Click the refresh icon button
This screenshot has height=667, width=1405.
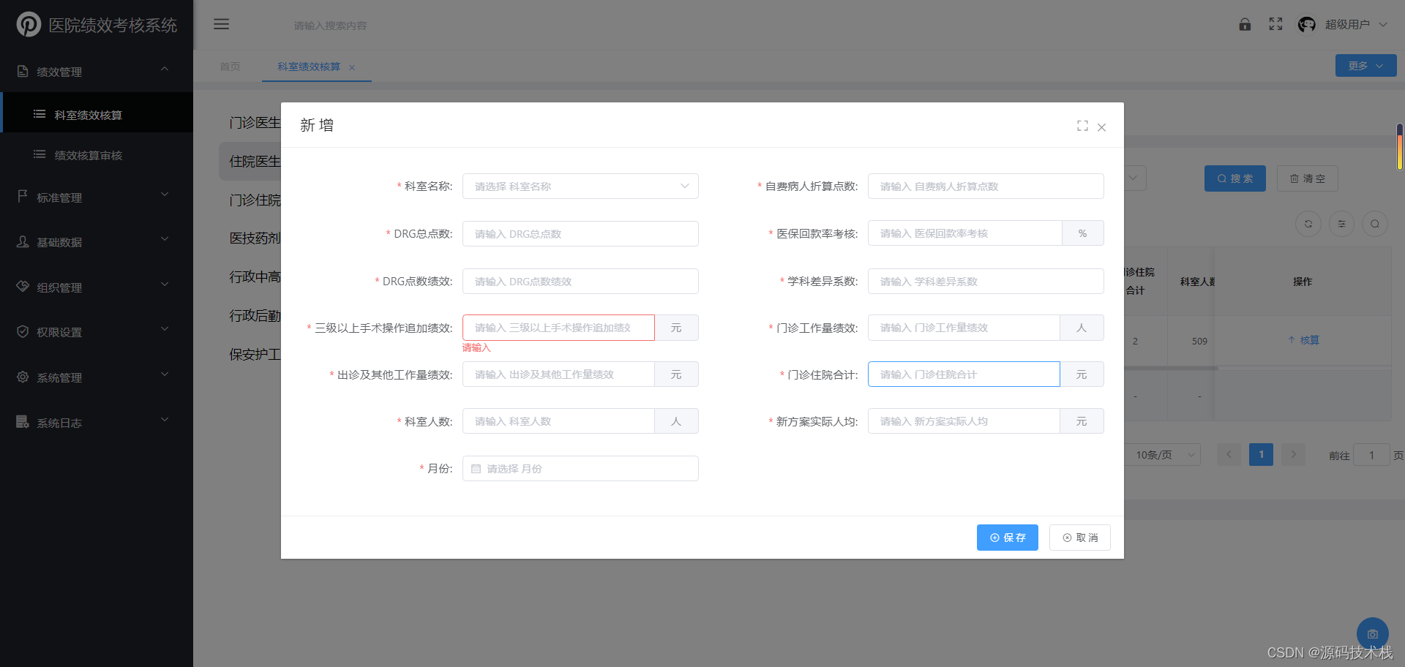(x=1308, y=224)
